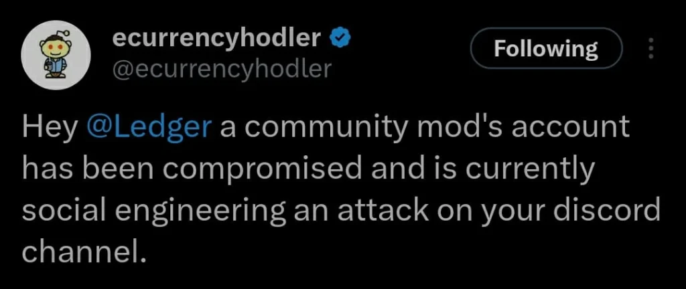Open the @Ledger mention link
686x289 pixels.
(x=149, y=128)
